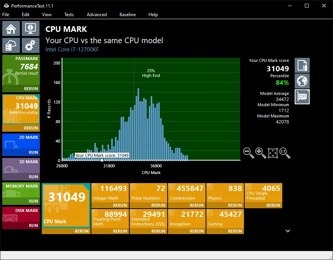333x260 pixels.
Task: Rerun the CPU Mark sidebar test
Action: point(31,128)
